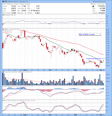112x116 pixels.
Task: Click the Full STO legend line marker
Action: (3, 101)
